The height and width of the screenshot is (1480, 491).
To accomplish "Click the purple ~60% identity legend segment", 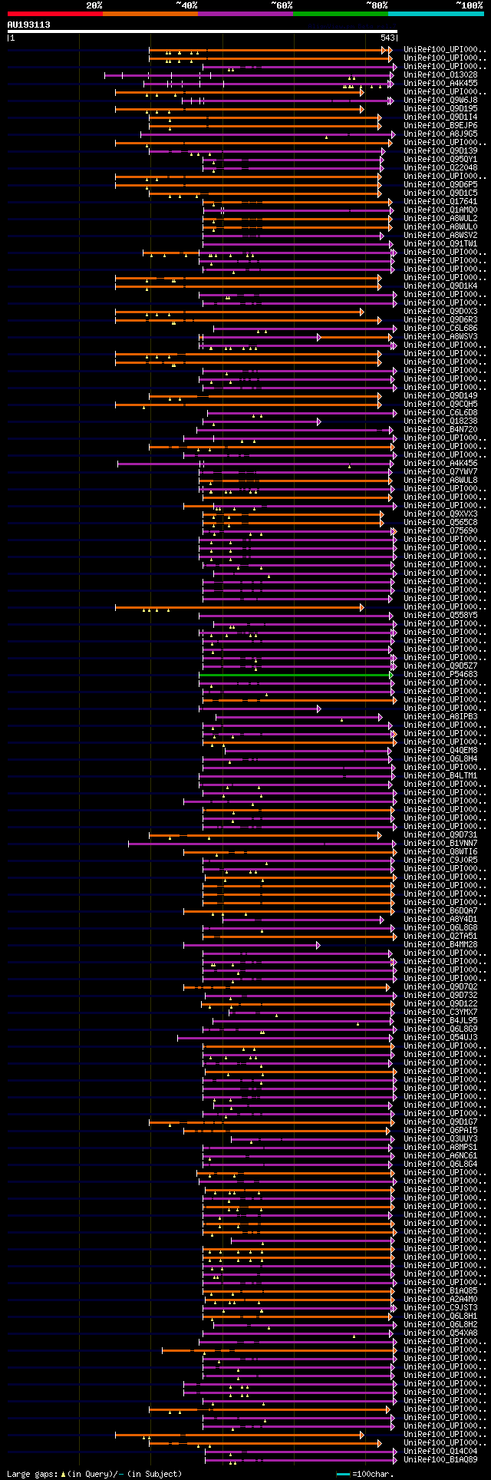I will 245,13.
